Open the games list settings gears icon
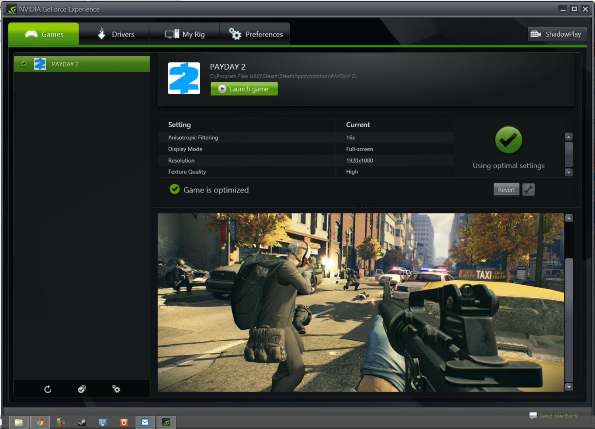The width and height of the screenshot is (595, 429). (x=116, y=389)
